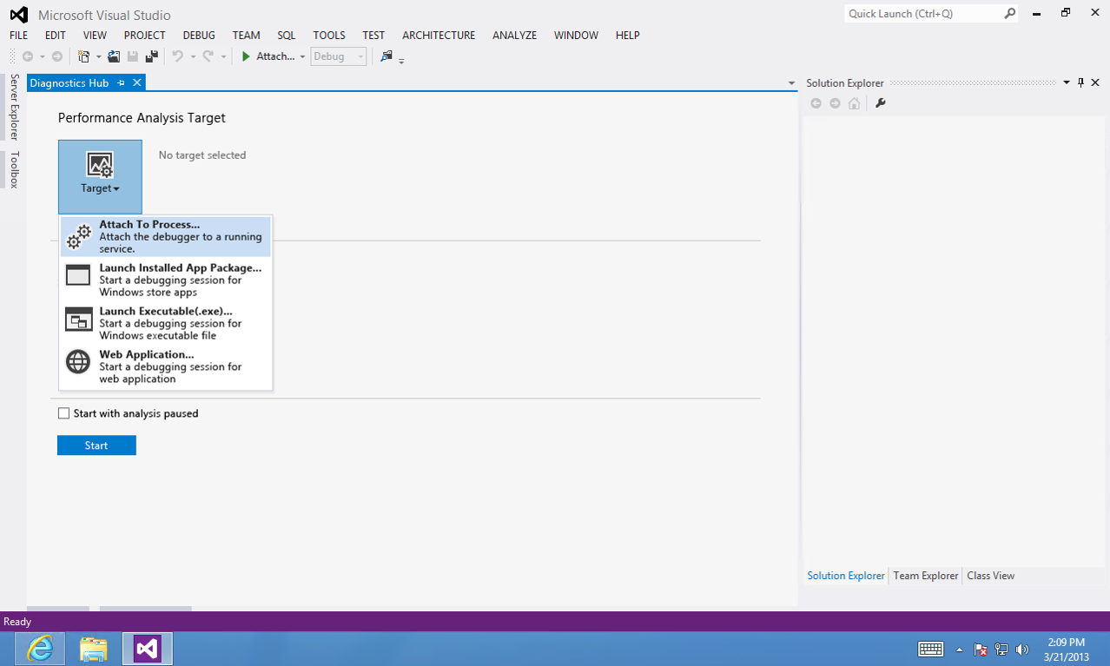Open File Explorer from the taskbar
This screenshot has width=1110, height=666.
tap(93, 649)
